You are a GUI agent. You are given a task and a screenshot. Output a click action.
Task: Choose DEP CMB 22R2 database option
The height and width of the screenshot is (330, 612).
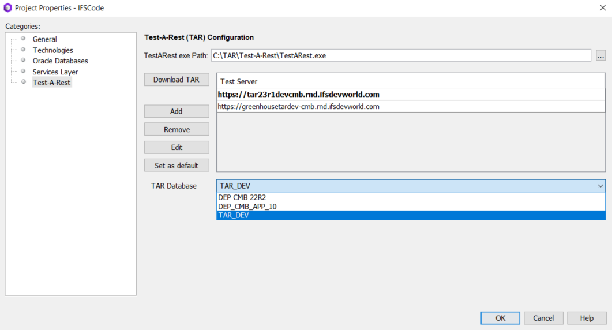242,197
